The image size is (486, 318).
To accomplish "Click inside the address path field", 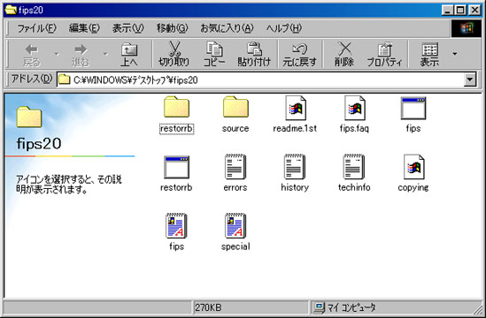I will (x=260, y=79).
